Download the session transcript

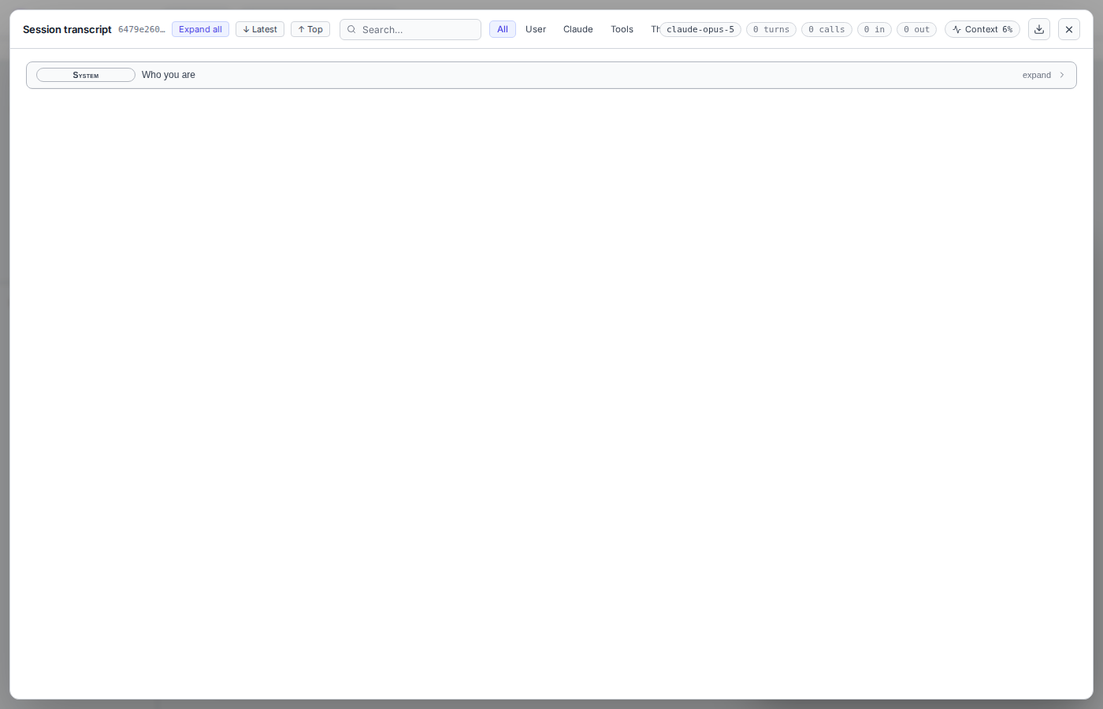click(x=1038, y=29)
